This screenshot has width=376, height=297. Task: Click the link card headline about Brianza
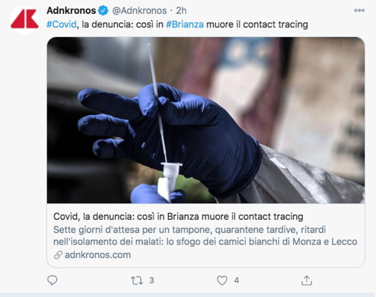tap(178, 217)
